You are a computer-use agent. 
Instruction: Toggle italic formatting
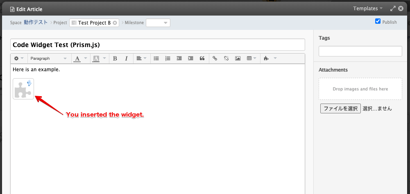click(x=126, y=59)
